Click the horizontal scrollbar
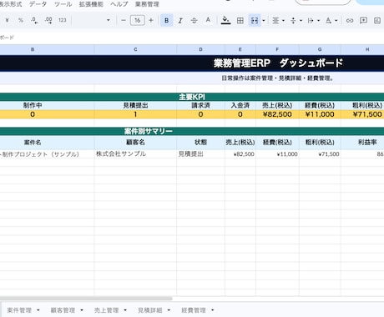The height and width of the screenshot is (317, 384). point(86,299)
